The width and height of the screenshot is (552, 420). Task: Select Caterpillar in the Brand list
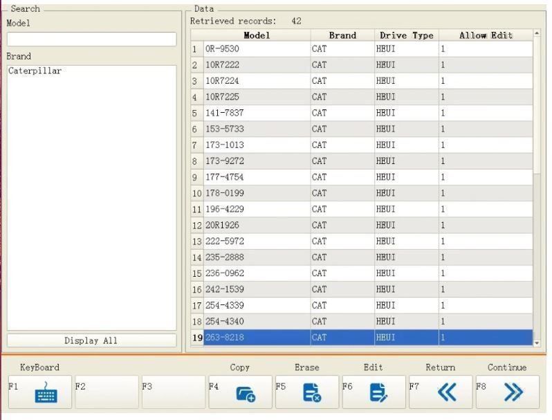[x=35, y=71]
